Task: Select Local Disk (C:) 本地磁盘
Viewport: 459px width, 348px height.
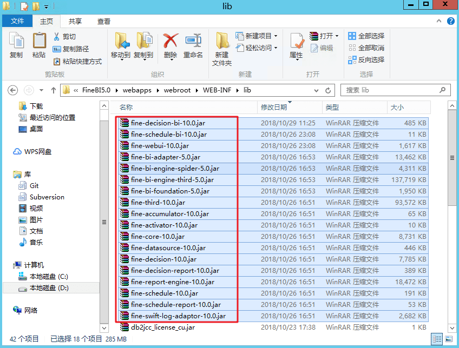Action: tap(43, 277)
